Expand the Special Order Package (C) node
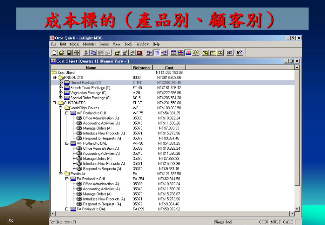Viewport: 325px width, 225px height. [x=61, y=98]
